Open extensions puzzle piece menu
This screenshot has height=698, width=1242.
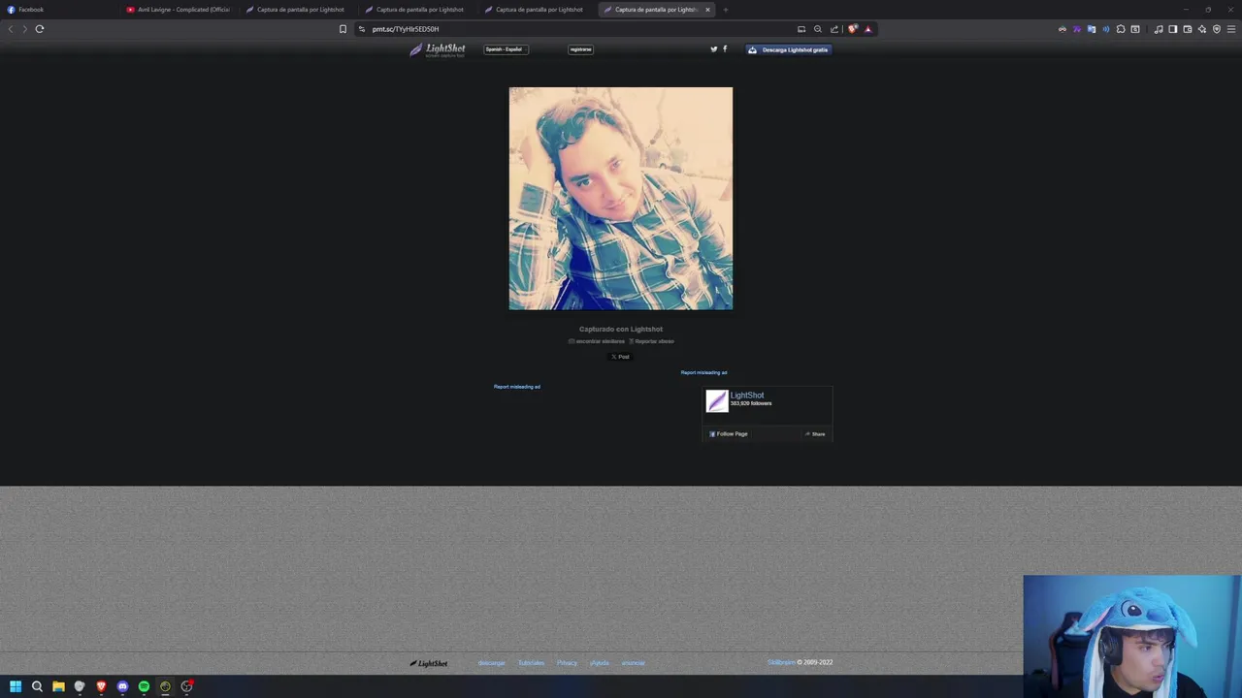(x=1121, y=29)
